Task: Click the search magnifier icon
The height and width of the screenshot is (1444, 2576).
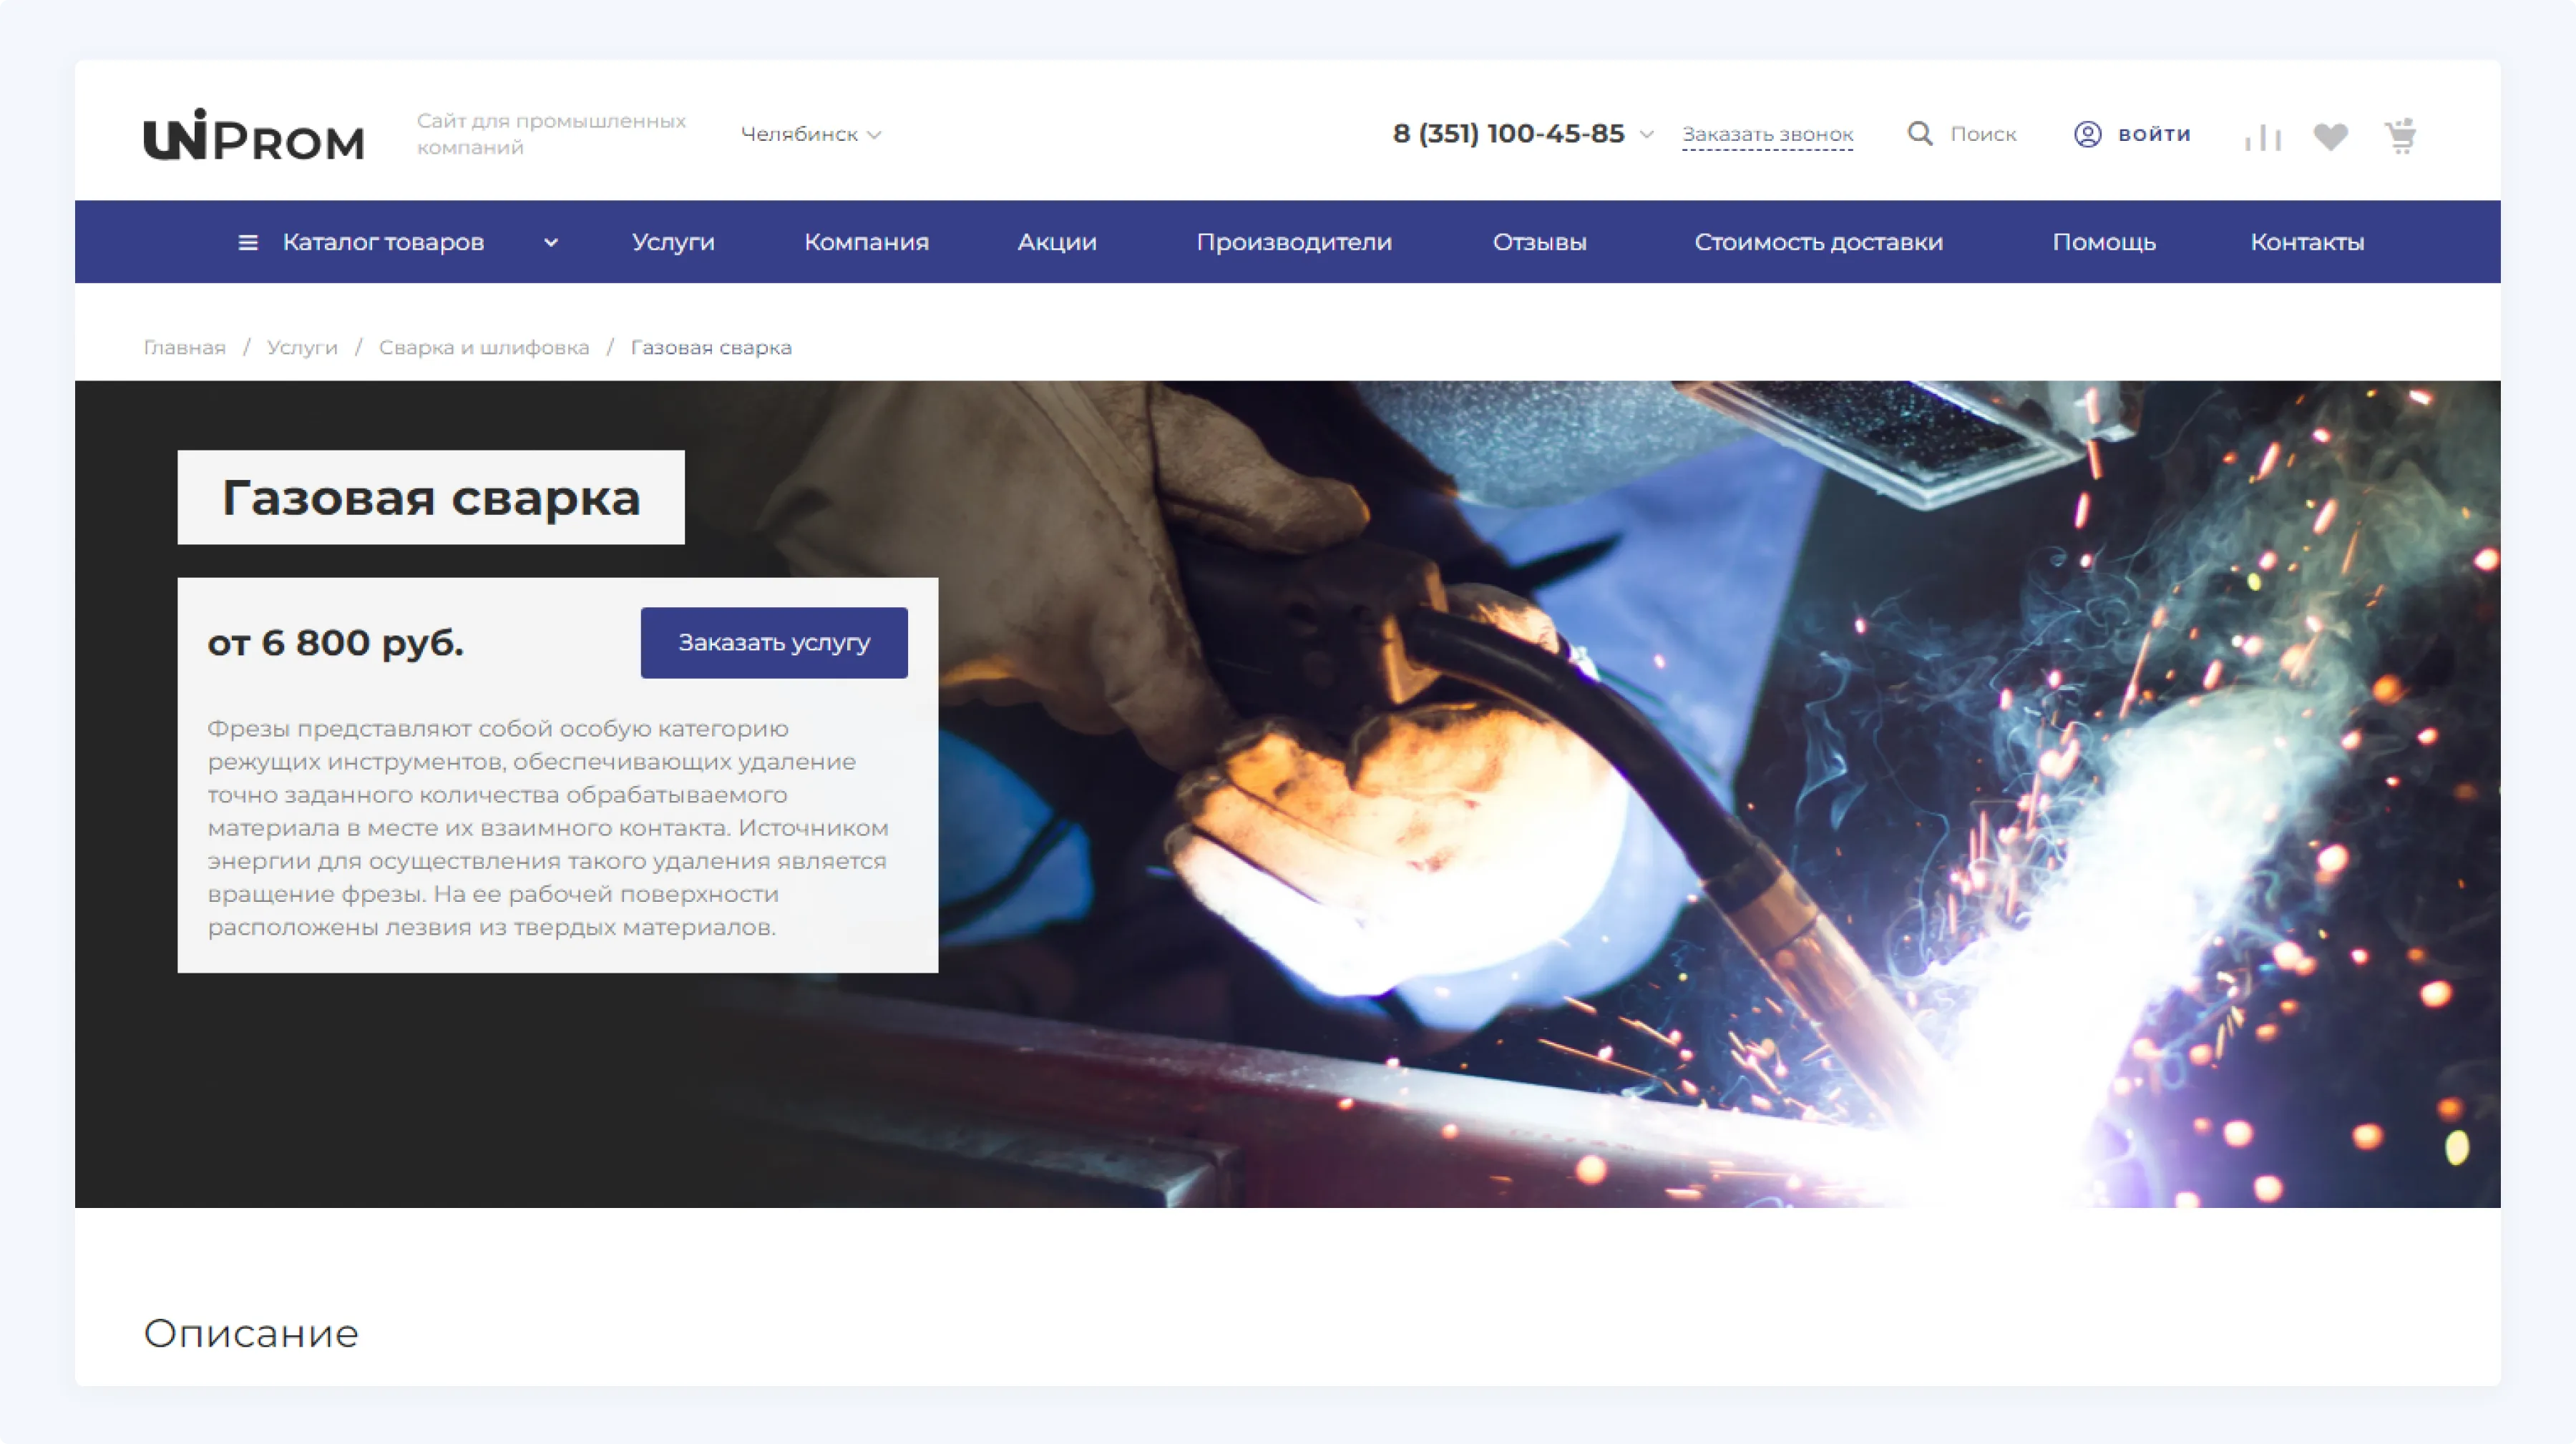Action: point(1919,134)
